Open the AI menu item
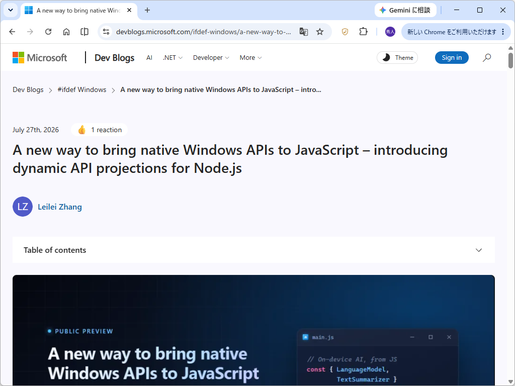This screenshot has width=515, height=386. (x=149, y=58)
